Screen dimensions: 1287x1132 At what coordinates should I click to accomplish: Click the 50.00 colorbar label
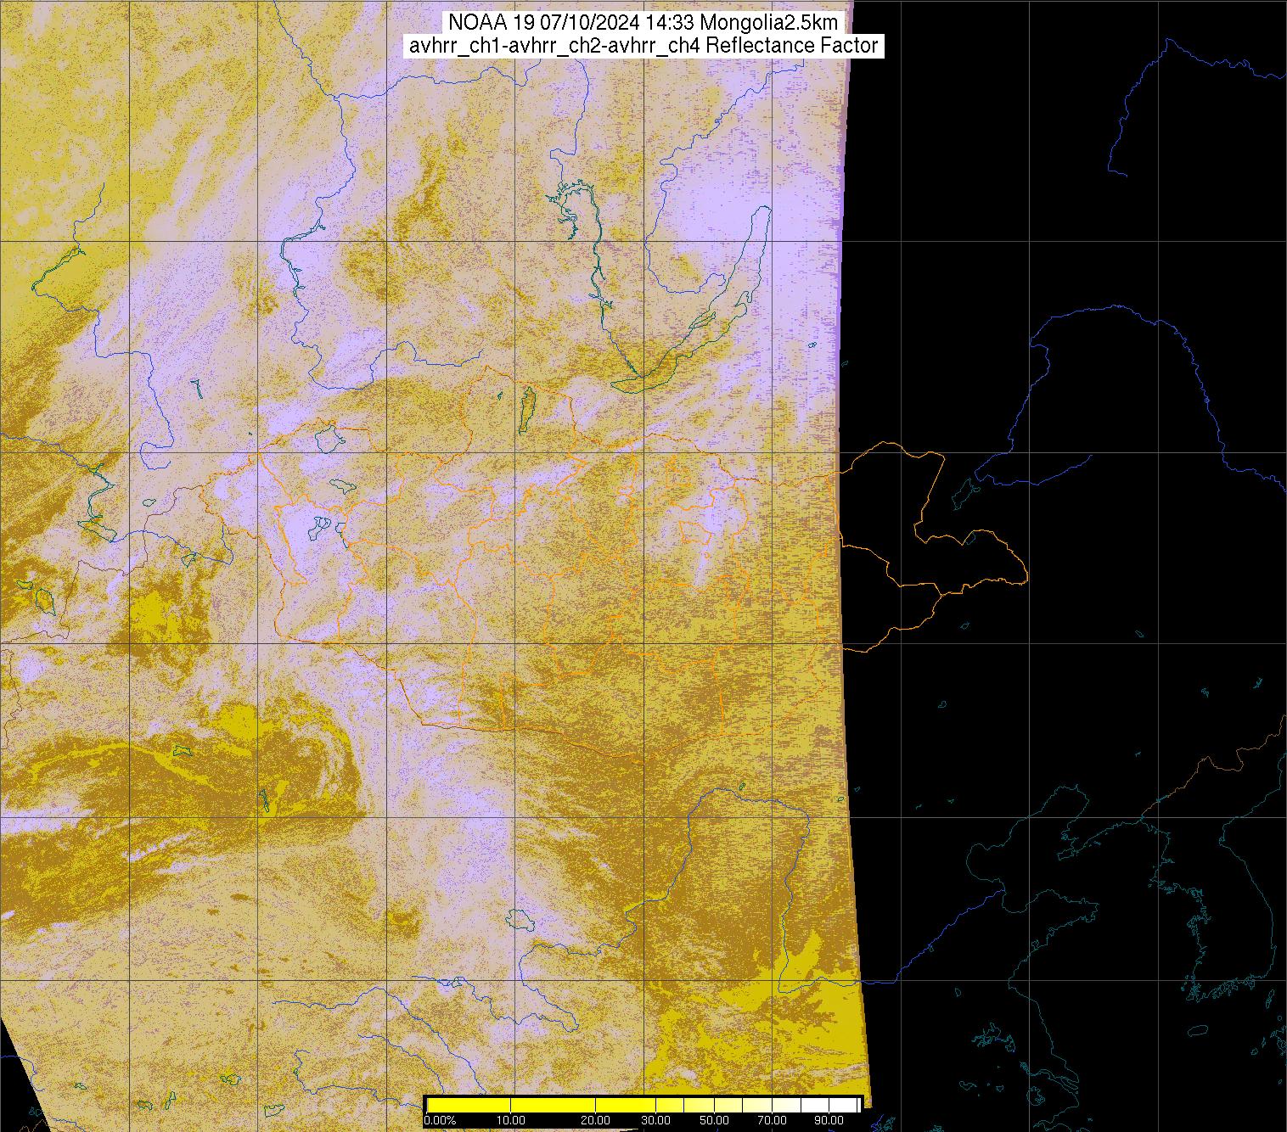tap(714, 1120)
